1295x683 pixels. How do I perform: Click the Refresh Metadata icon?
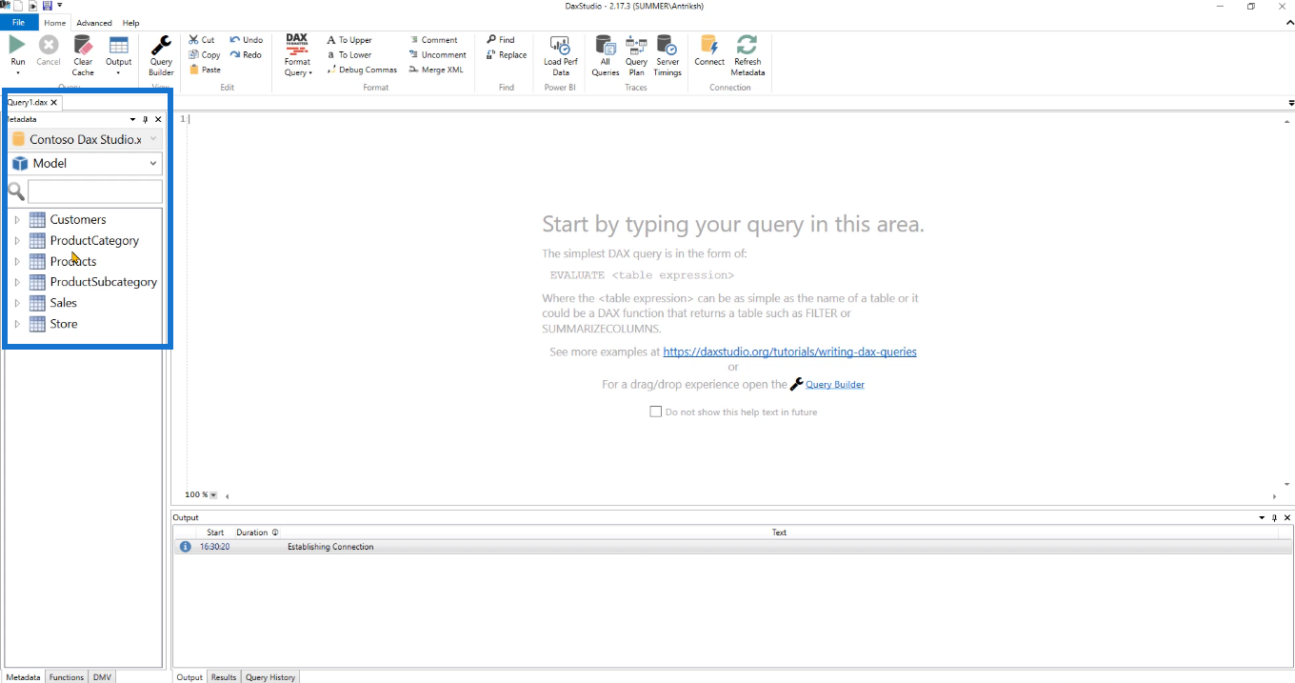747,45
